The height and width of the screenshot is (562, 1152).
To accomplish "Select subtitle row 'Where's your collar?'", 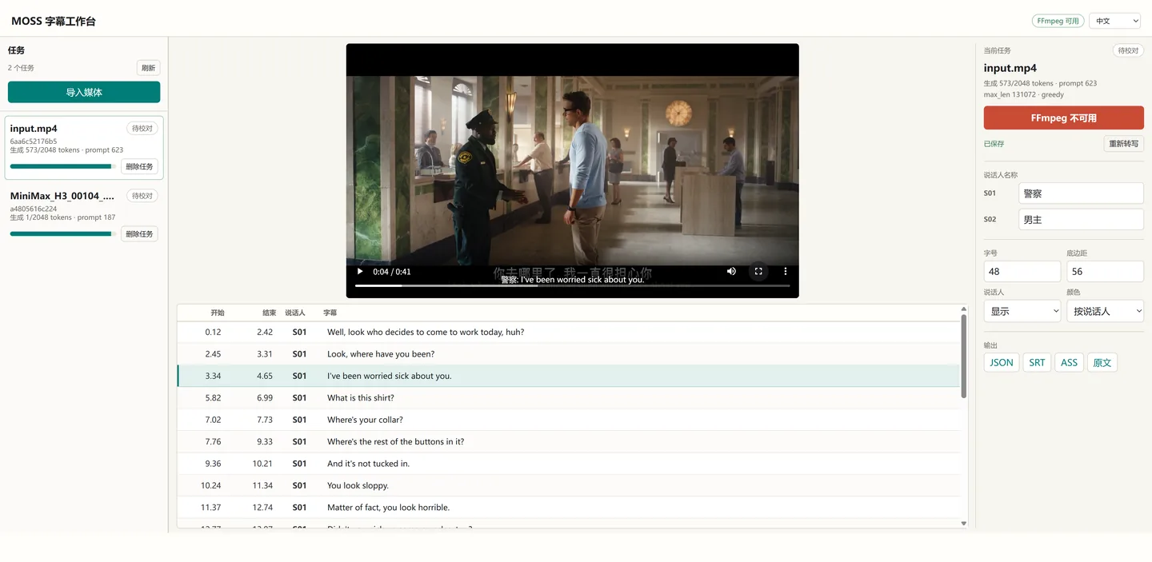I will (569, 420).
